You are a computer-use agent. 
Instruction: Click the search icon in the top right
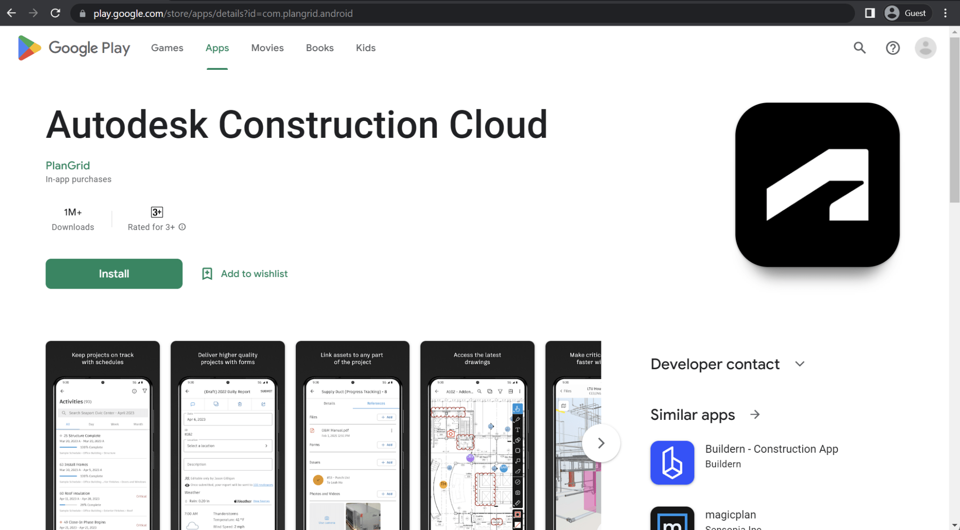[x=860, y=48]
